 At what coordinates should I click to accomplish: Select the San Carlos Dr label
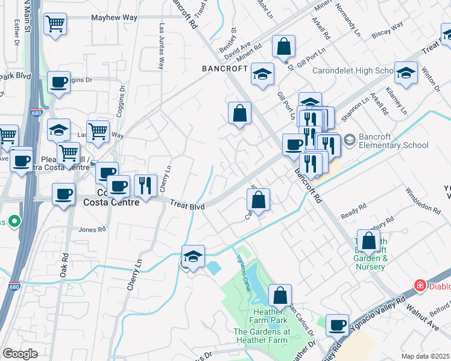coord(301,320)
